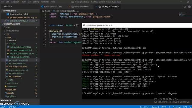Viewport: 192px width, 108px height.
Task: Click the feedback smiley in status bar
Action: [x=190, y=107]
